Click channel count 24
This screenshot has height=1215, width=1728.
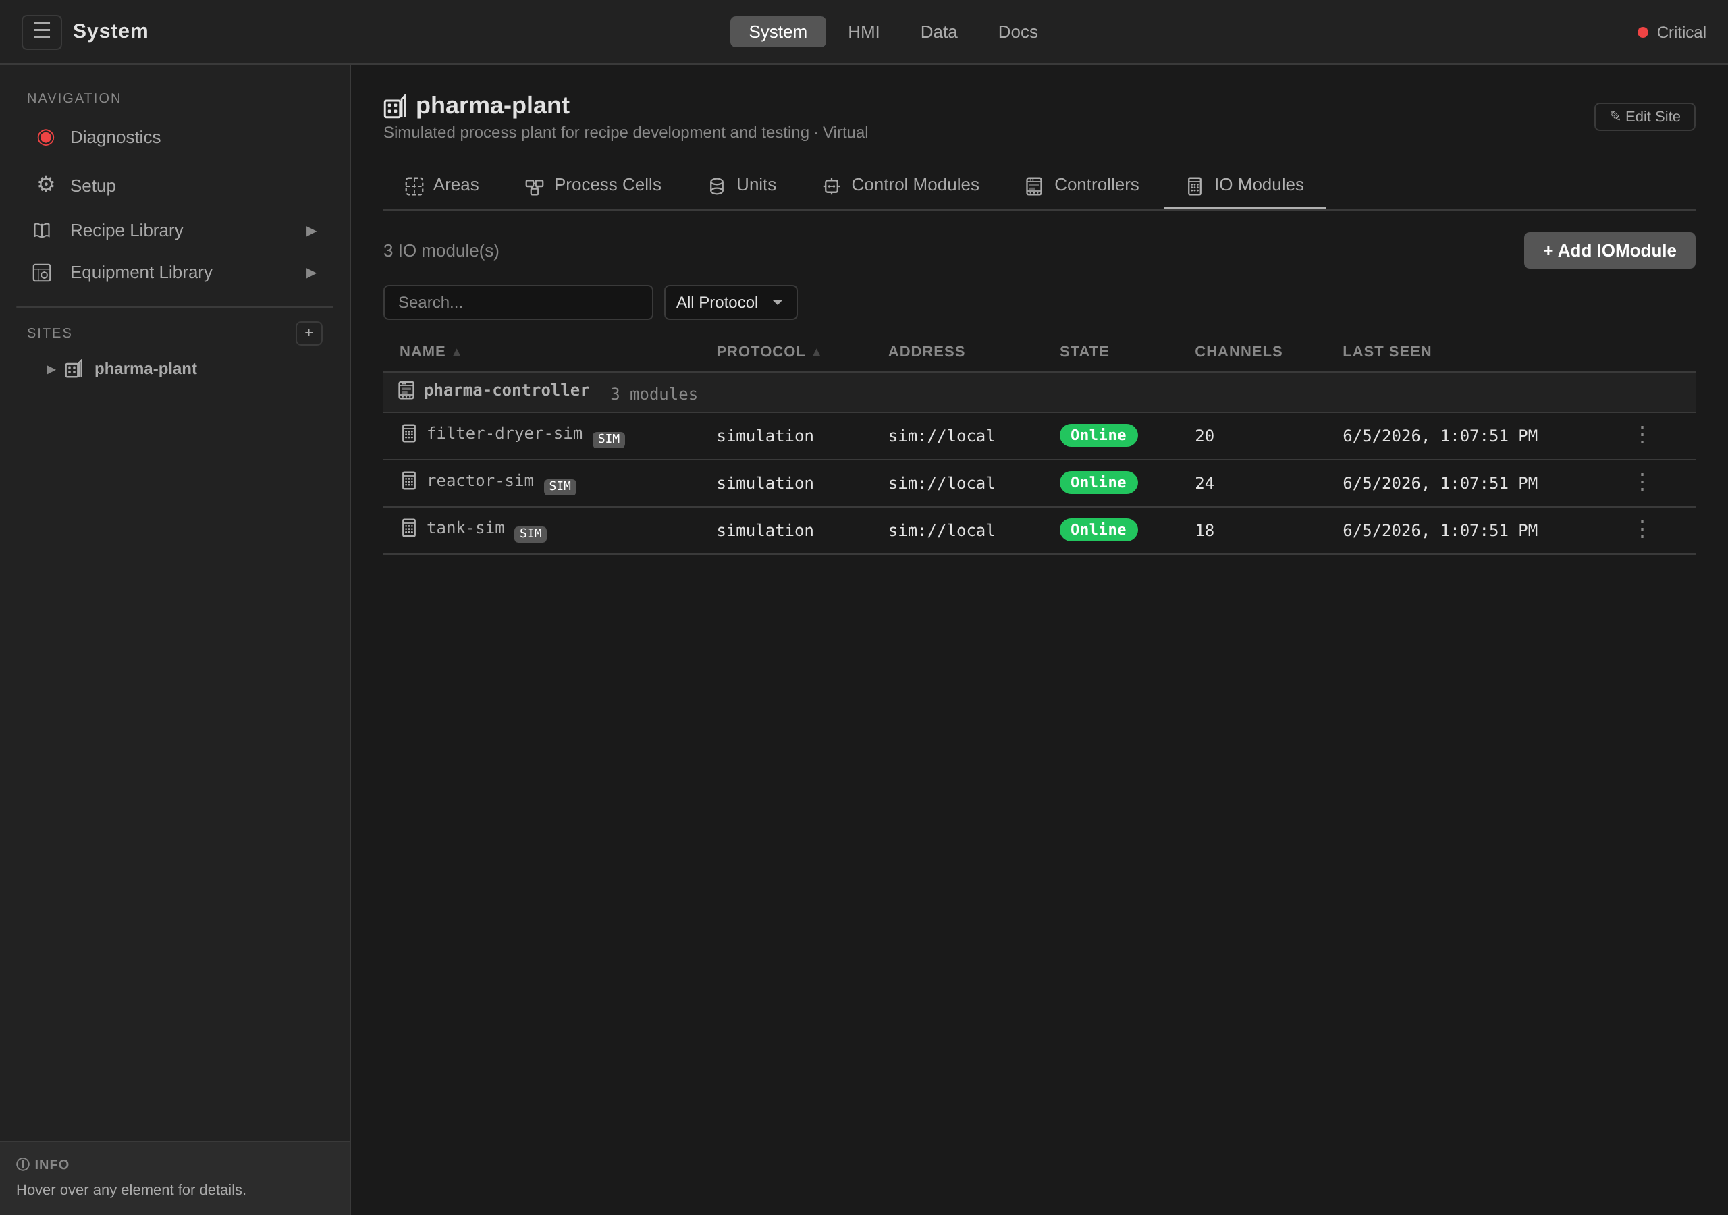point(1204,483)
